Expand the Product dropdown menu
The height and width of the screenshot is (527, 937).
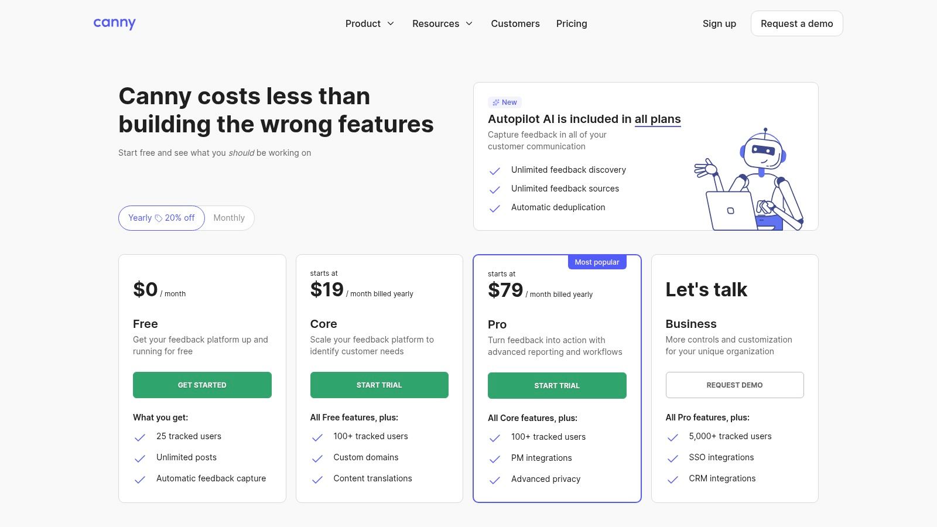[370, 23]
